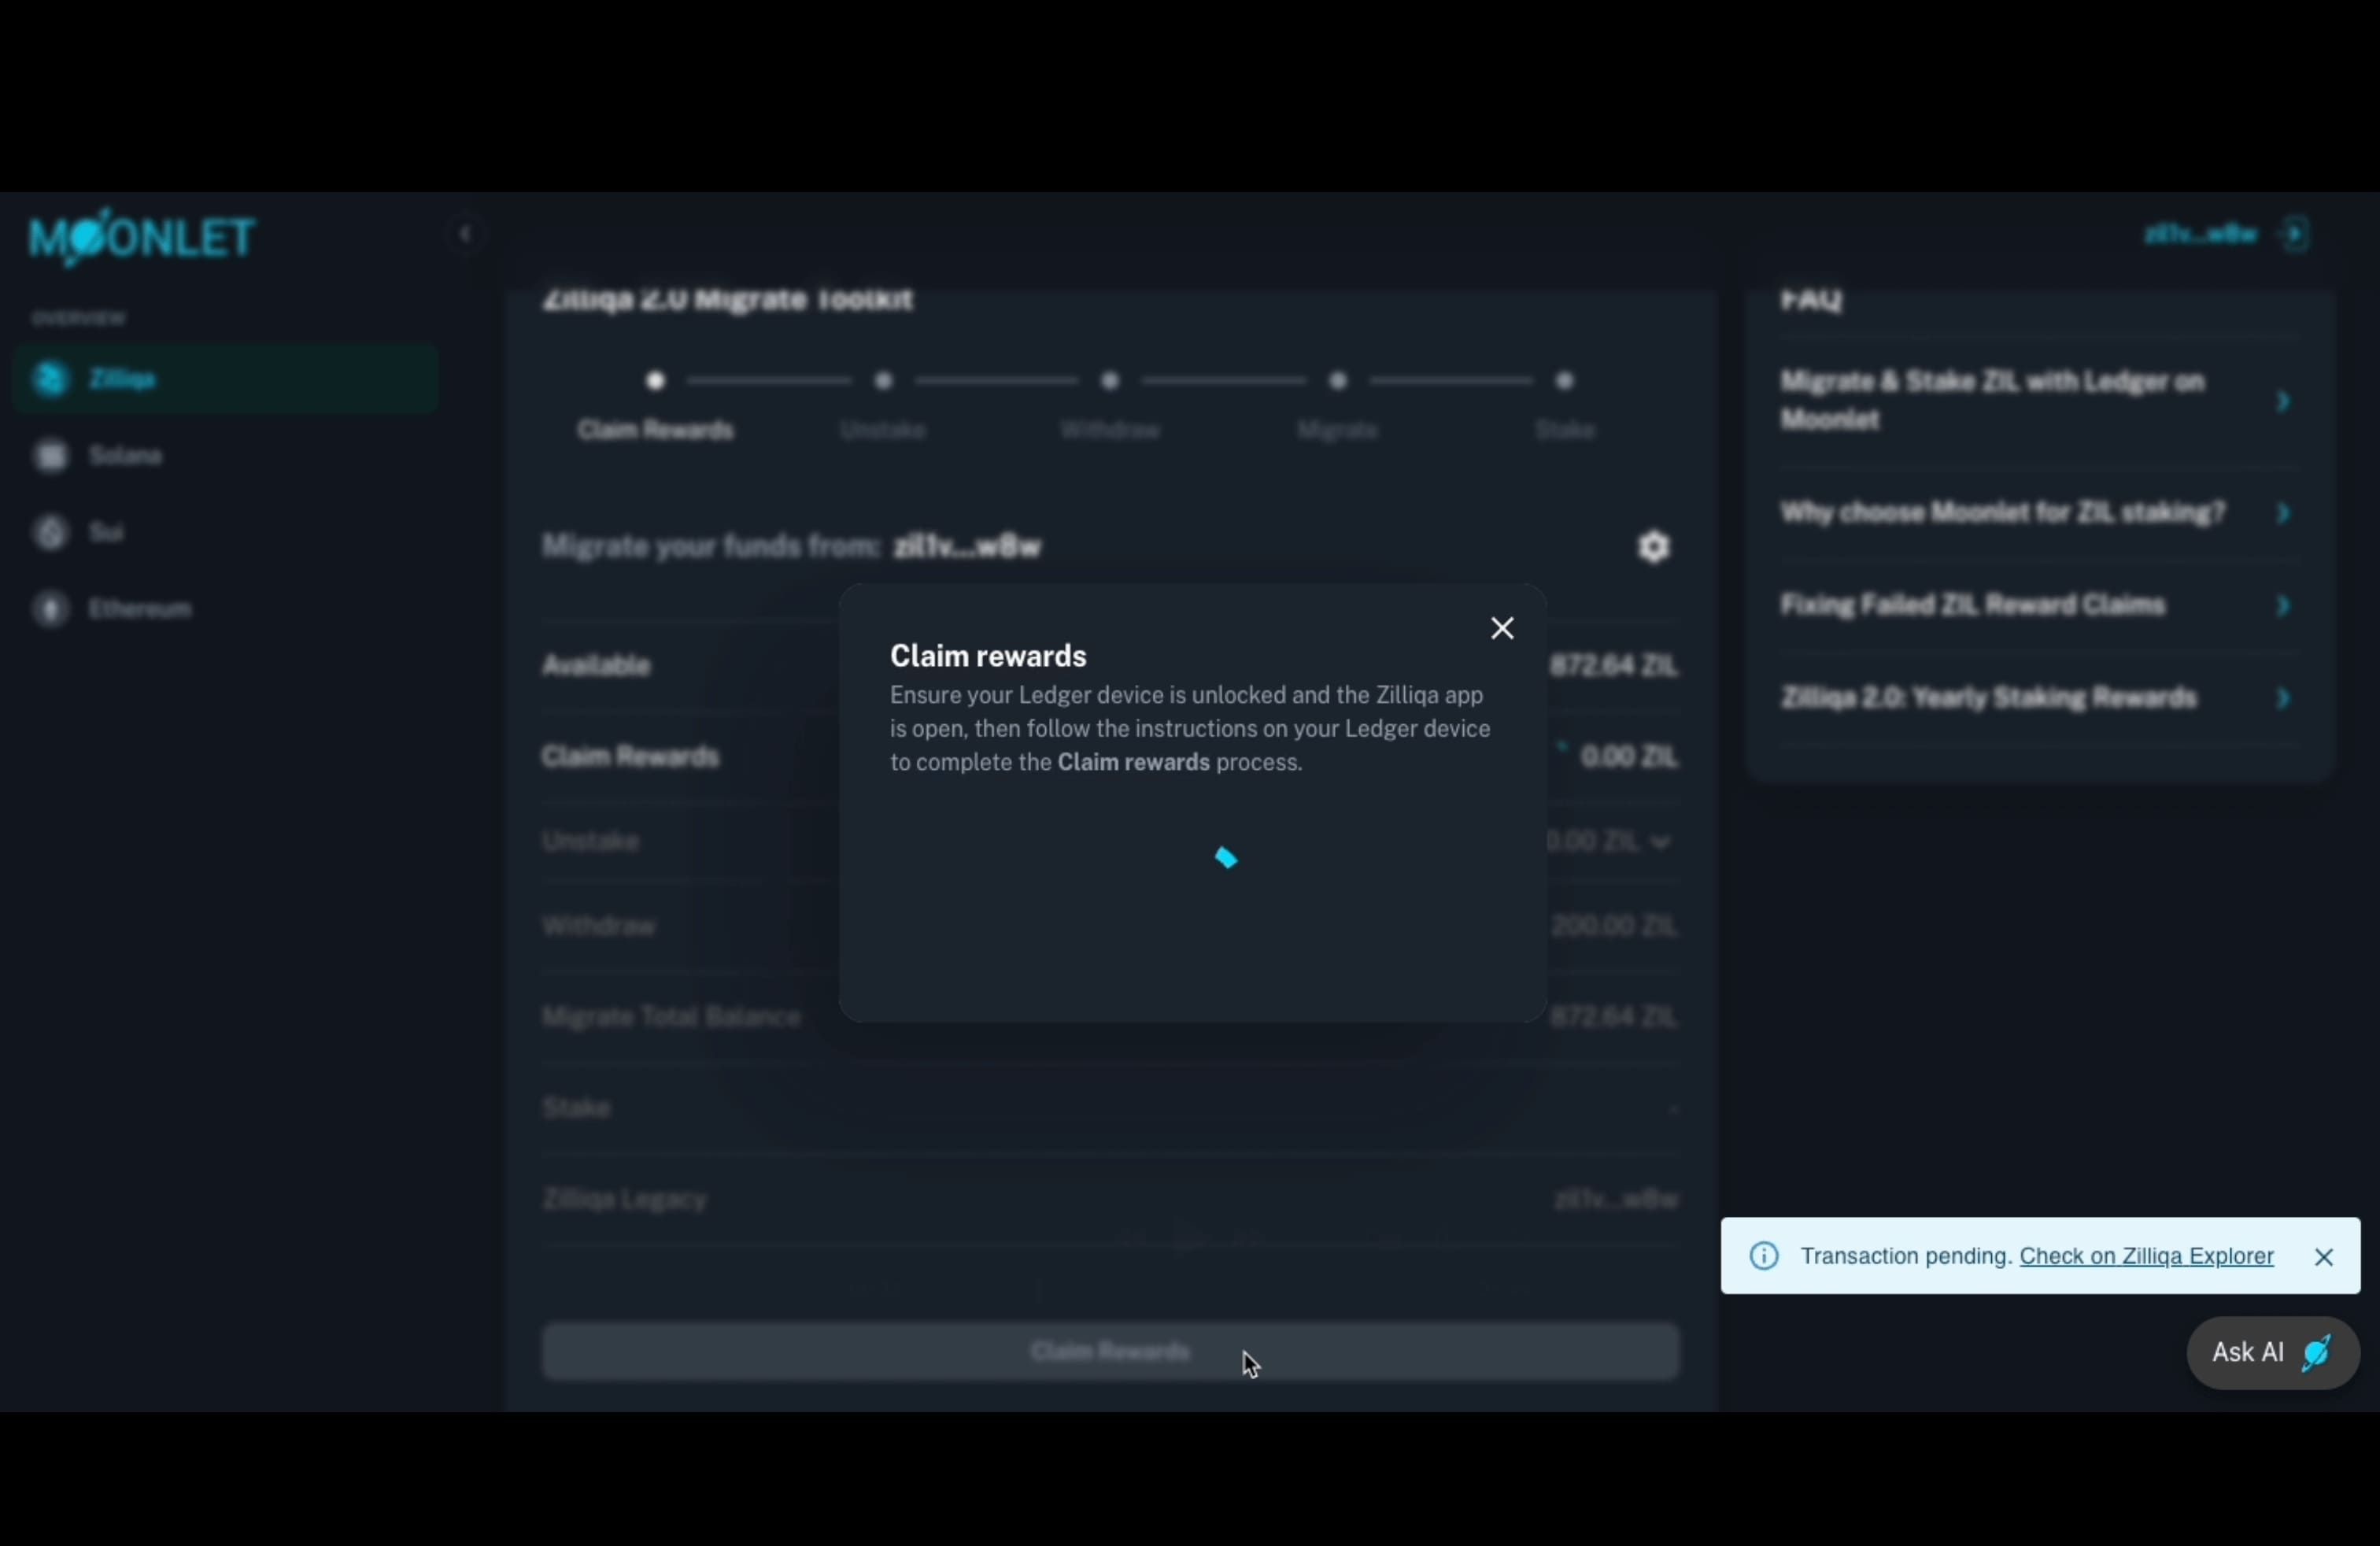Expand chevron beside Migrate & Stake ZIL FAQ

coord(2283,401)
